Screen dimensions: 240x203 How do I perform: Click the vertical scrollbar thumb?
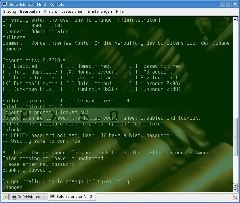(x=235, y=137)
